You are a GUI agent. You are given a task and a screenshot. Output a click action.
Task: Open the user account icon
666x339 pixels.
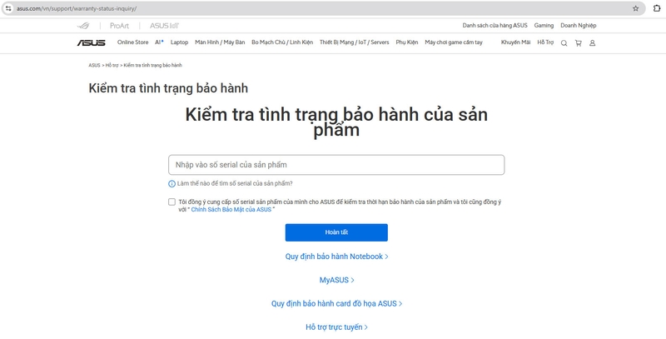pos(593,43)
